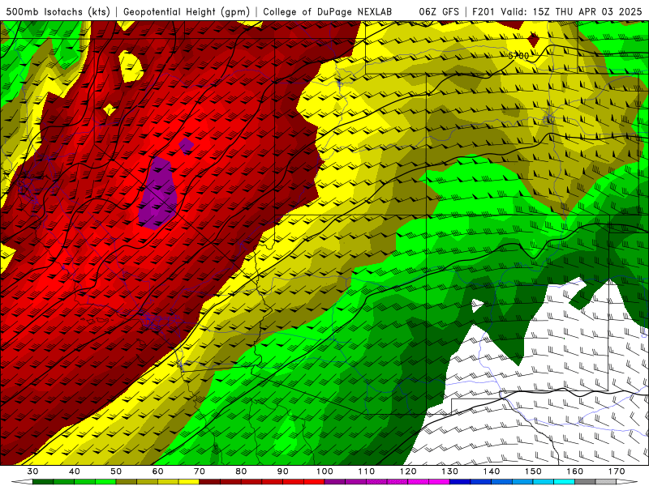The image size is (649, 486).
Task: Click the legend value "130"
Action: [x=450, y=471]
